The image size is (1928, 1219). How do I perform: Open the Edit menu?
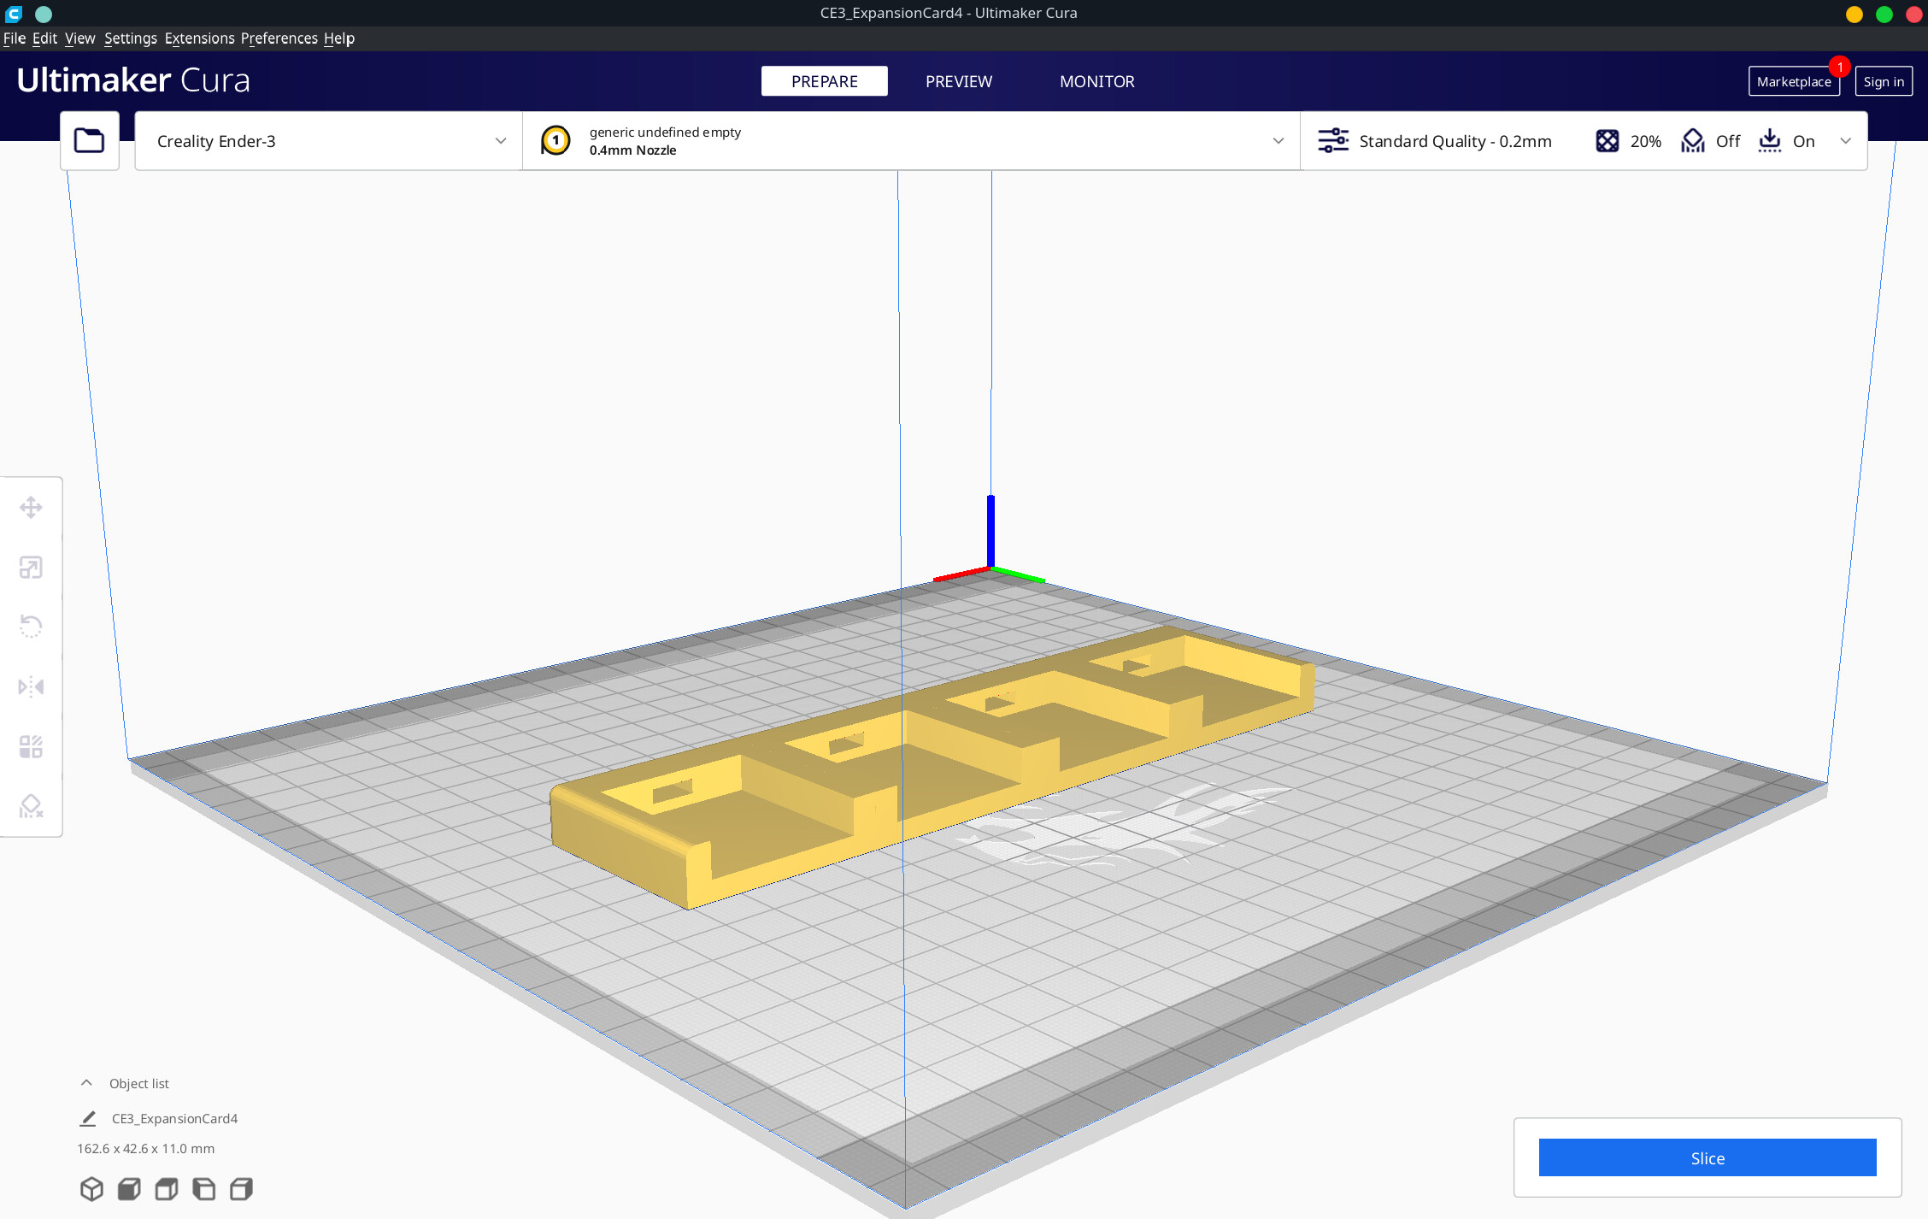click(44, 38)
